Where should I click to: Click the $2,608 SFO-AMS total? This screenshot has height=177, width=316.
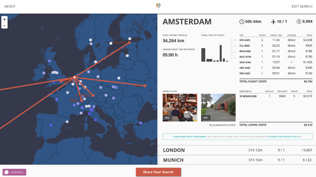pos(308,40)
